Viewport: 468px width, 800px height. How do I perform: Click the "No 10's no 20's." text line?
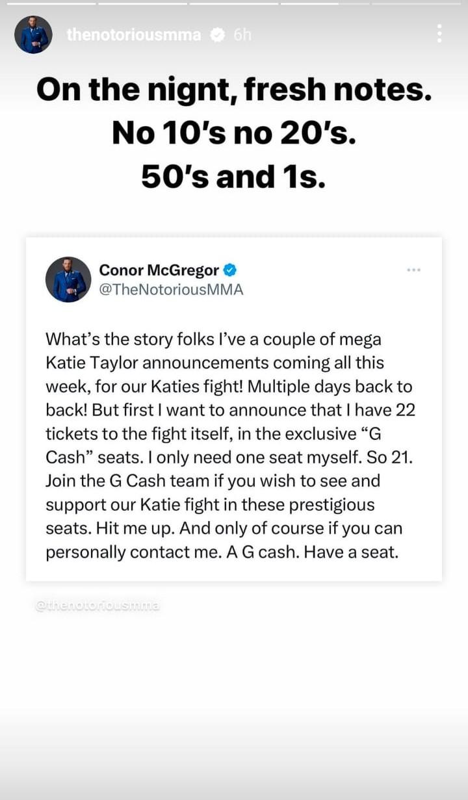(x=234, y=133)
